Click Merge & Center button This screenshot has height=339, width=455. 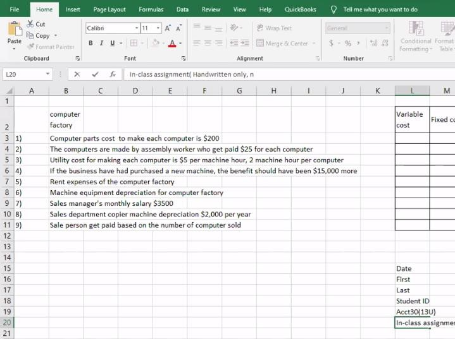click(282, 43)
